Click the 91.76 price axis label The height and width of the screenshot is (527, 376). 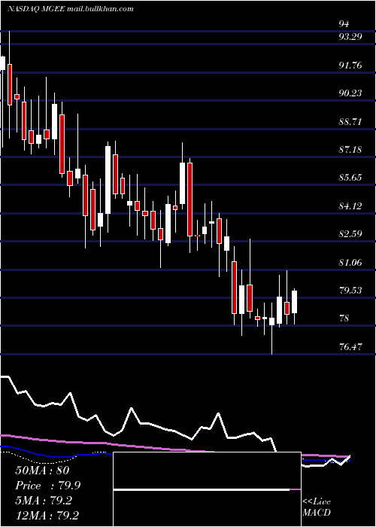tap(350, 65)
